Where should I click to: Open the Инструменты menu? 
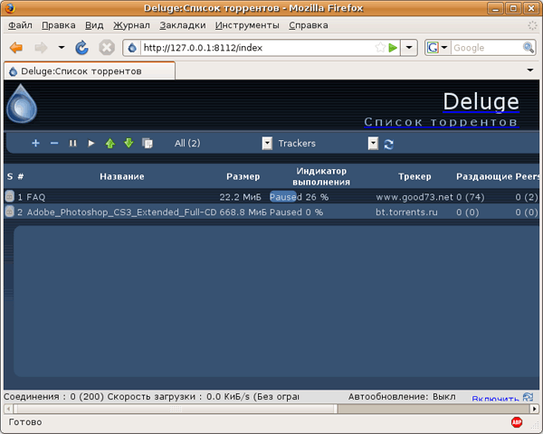[x=247, y=25]
